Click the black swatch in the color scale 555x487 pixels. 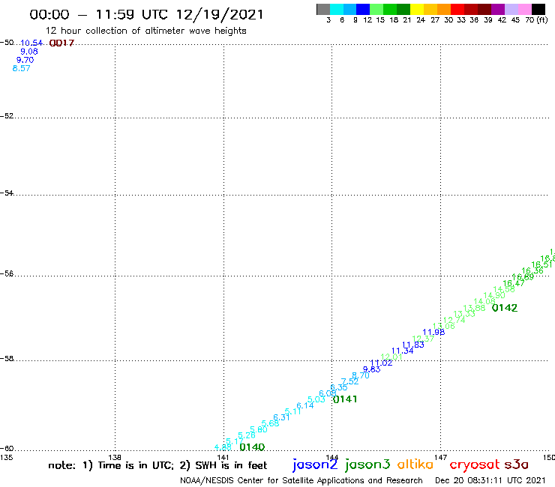[x=538, y=9]
